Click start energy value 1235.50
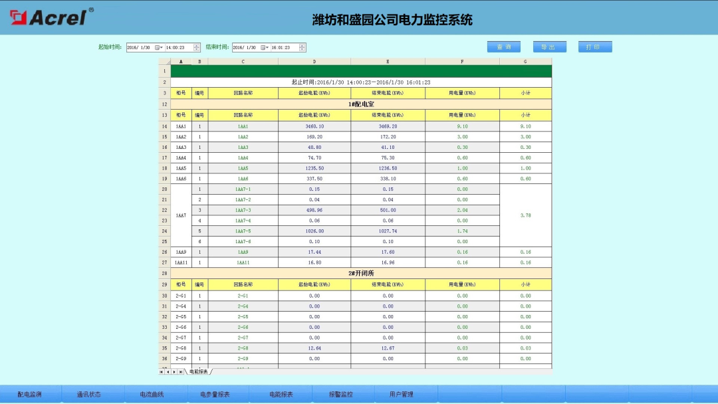 (314, 168)
